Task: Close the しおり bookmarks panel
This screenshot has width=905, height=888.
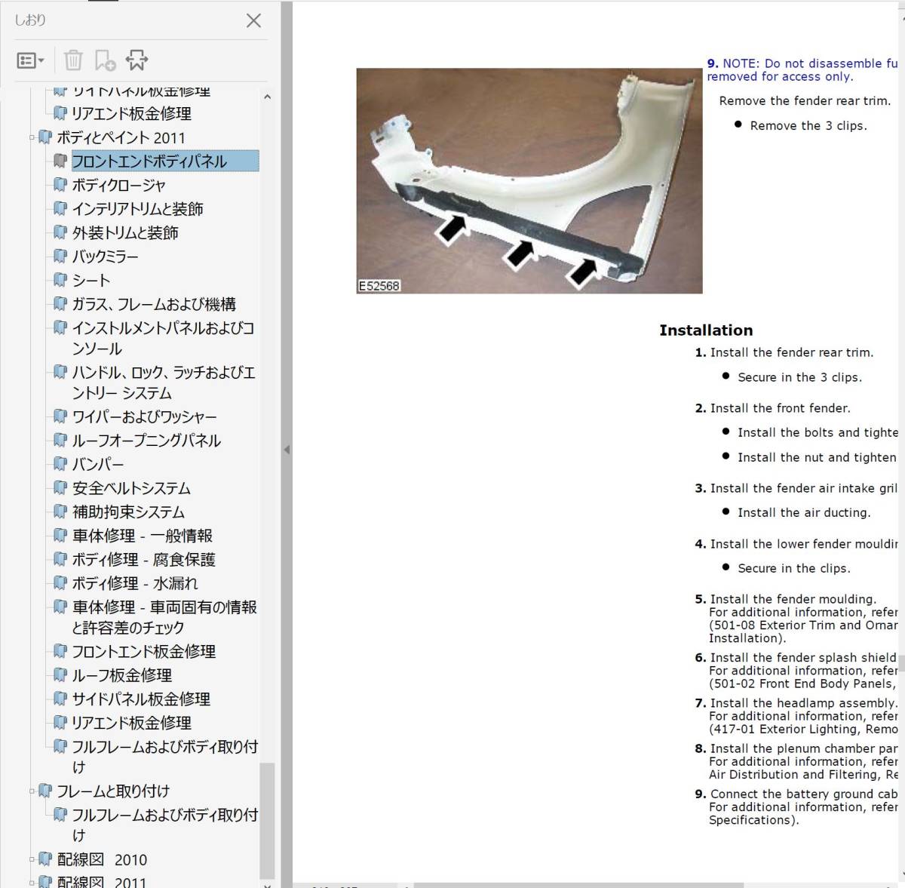Action: click(x=253, y=20)
